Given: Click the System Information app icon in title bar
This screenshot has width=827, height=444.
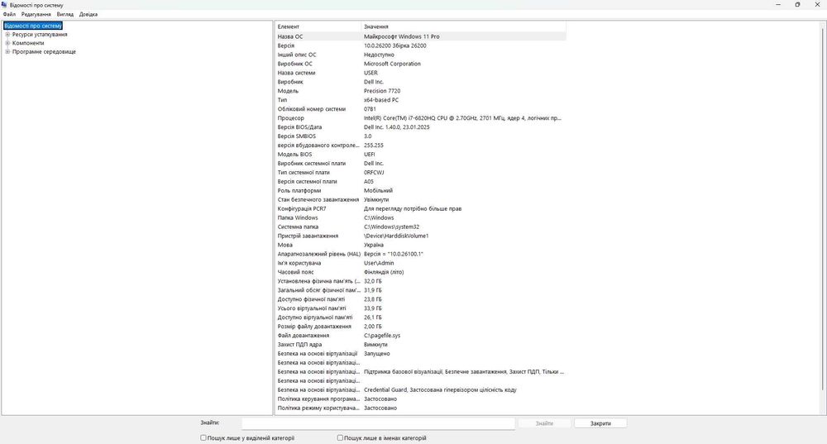Looking at the screenshot, I should click(5, 5).
